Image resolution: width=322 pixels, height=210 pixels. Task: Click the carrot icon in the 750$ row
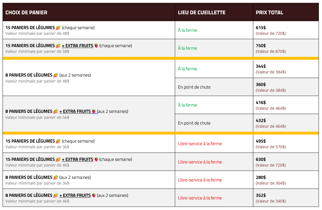click(x=58, y=46)
